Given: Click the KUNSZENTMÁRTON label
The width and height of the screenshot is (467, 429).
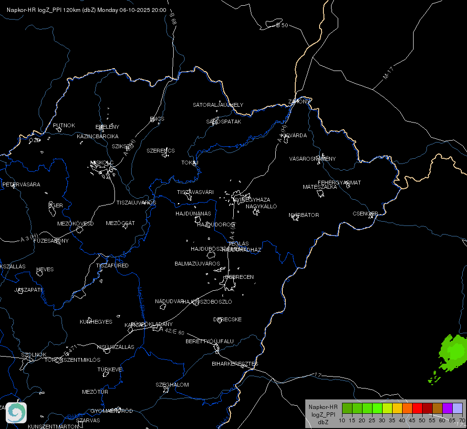Looking at the screenshot, I should (x=53, y=426).
